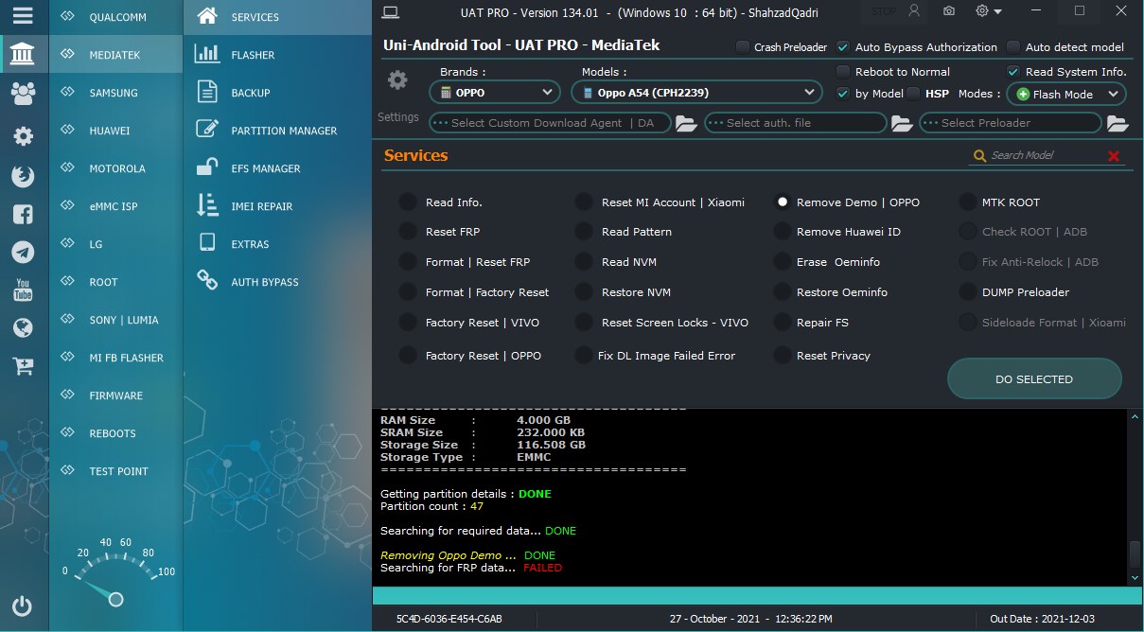Select Reset FRP radio option
Screen dimensions: 1144x632
point(407,232)
